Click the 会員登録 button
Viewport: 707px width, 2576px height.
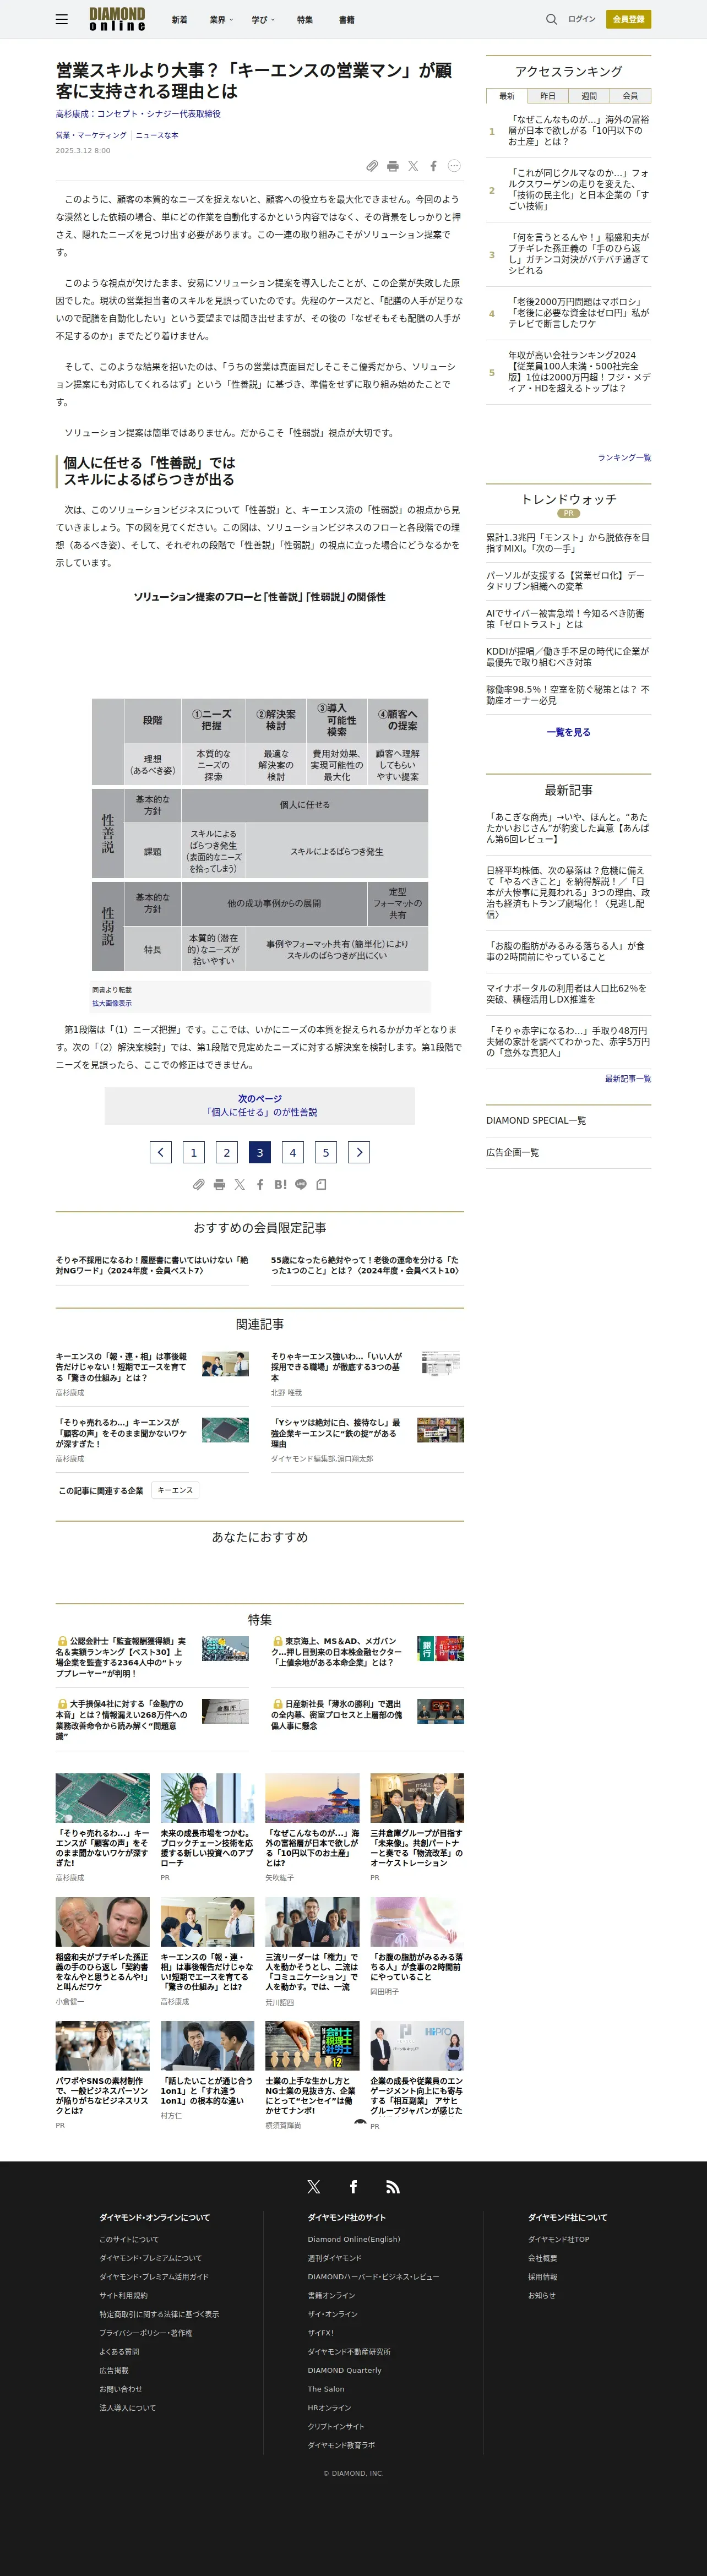(x=628, y=19)
